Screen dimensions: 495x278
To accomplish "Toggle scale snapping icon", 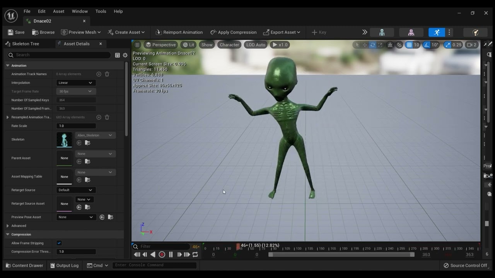I will point(447,45).
